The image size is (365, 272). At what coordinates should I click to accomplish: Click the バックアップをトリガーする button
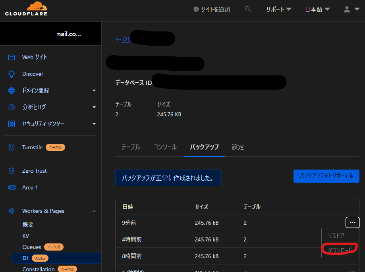[326, 176]
